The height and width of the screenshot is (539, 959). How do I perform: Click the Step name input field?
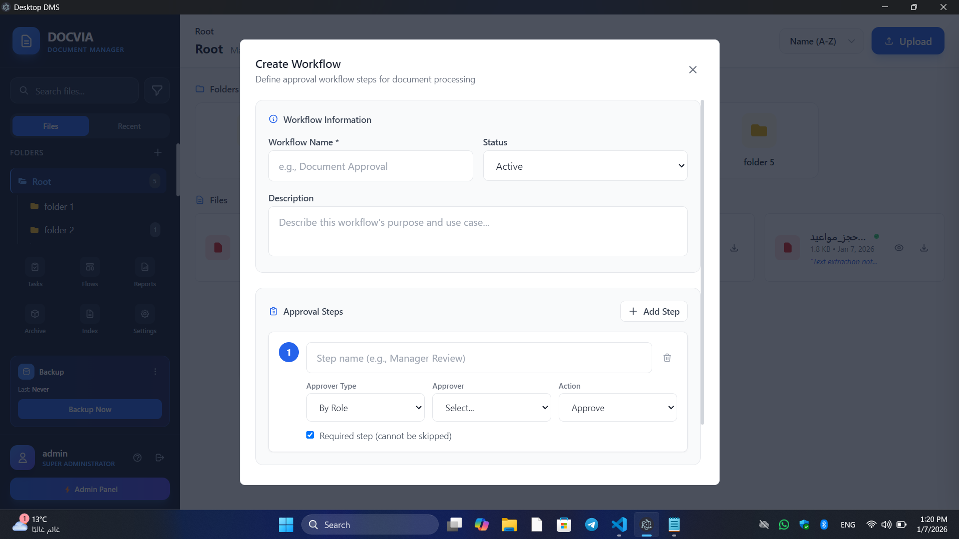pos(479,358)
